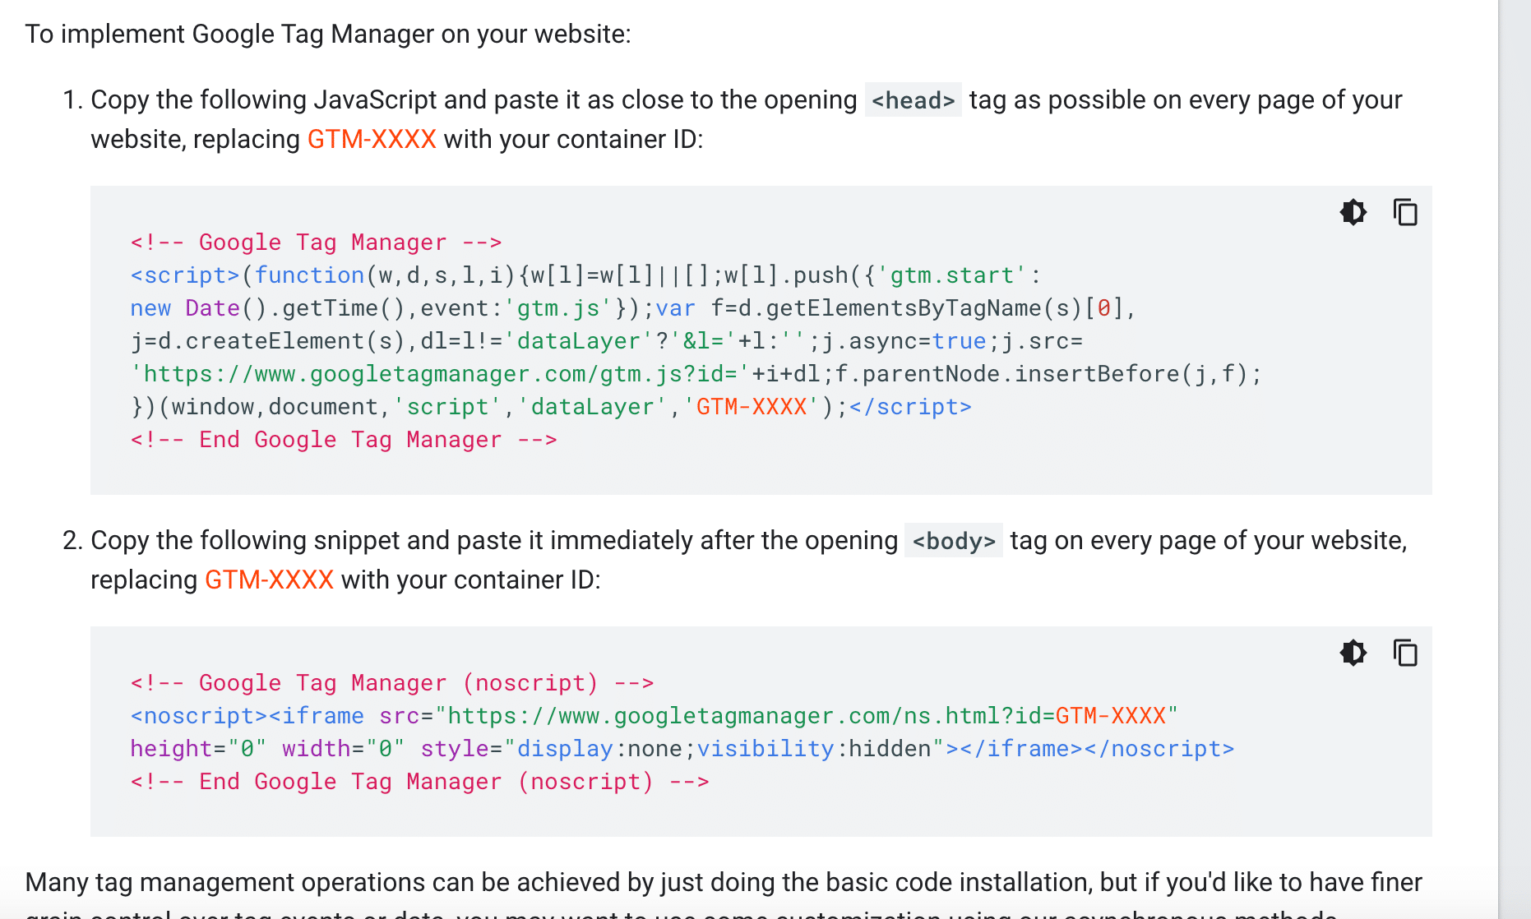Click the <noscript><iframe opening tag
This screenshot has height=919, width=1531.
[x=247, y=716]
